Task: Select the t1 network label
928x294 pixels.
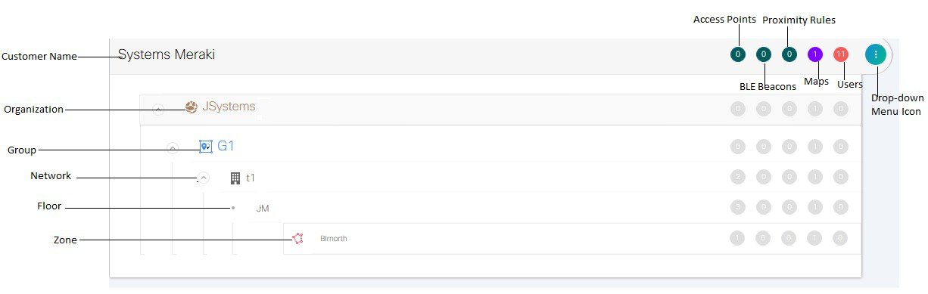Action: (251, 178)
